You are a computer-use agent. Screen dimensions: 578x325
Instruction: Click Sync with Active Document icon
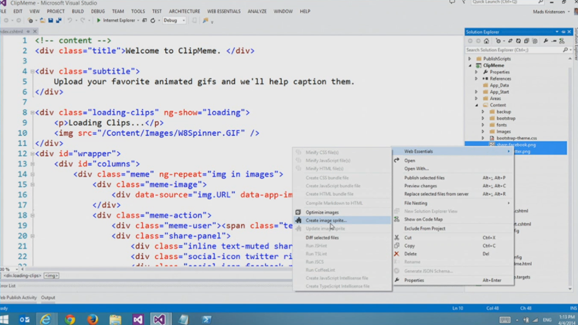click(510, 41)
